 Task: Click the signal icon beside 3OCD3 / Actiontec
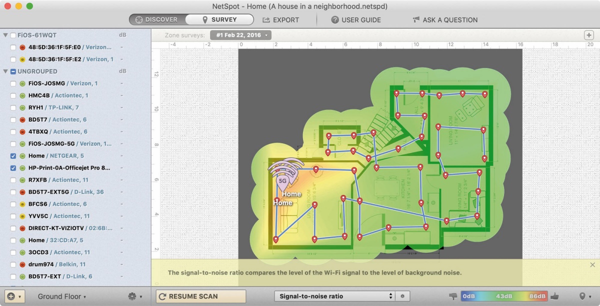tap(22, 252)
